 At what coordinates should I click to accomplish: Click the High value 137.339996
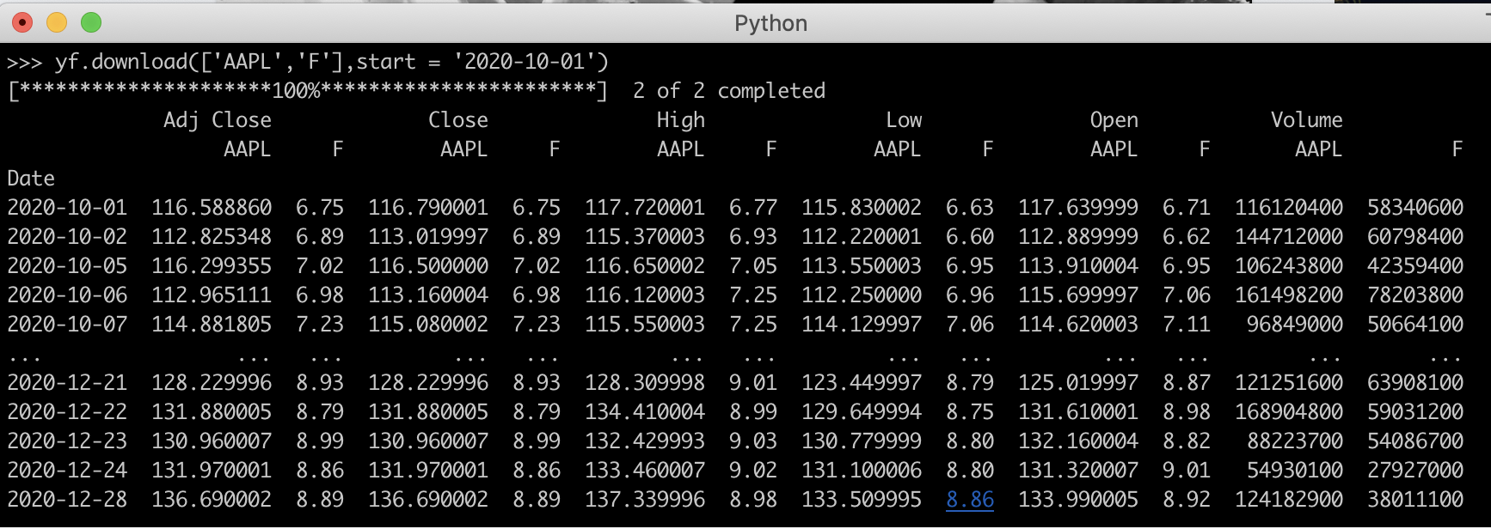(645, 500)
